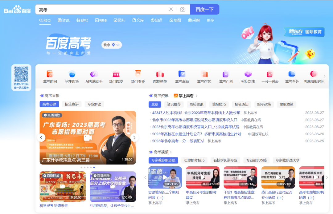Open the 高考时间 icon
This screenshot has width=333, height=214.
[x=50, y=77]
